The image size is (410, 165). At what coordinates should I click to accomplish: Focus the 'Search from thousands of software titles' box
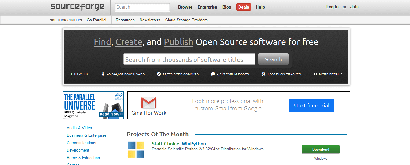(x=189, y=59)
